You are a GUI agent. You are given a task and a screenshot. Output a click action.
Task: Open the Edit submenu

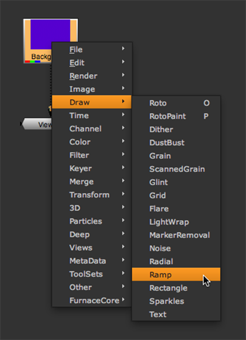[x=92, y=63]
